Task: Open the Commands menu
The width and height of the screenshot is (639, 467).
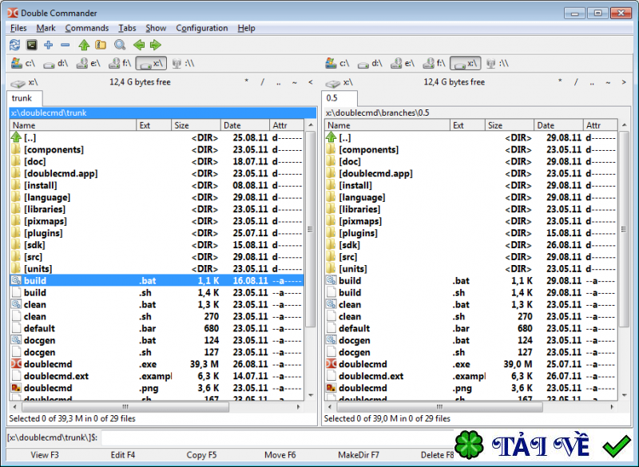Action: tap(86, 28)
